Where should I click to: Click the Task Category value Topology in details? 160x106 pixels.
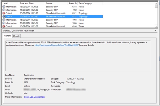tap(71, 82)
